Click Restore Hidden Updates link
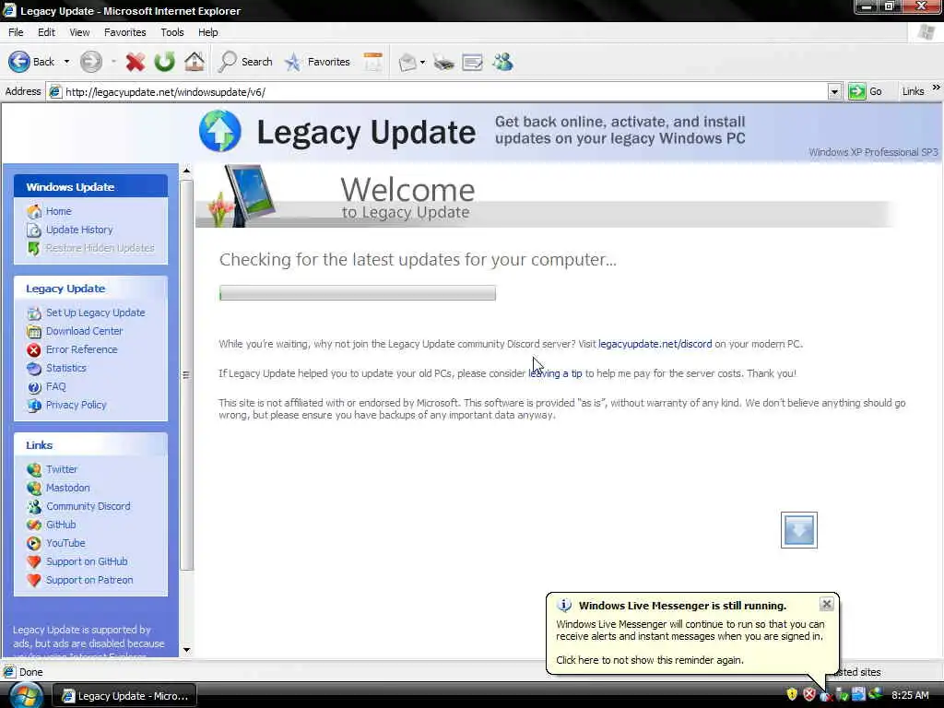The height and width of the screenshot is (708, 944). (x=100, y=248)
